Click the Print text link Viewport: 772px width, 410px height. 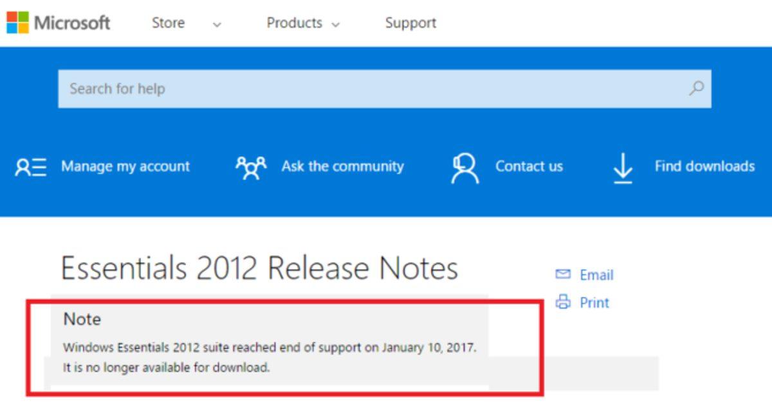pyautogui.click(x=594, y=303)
